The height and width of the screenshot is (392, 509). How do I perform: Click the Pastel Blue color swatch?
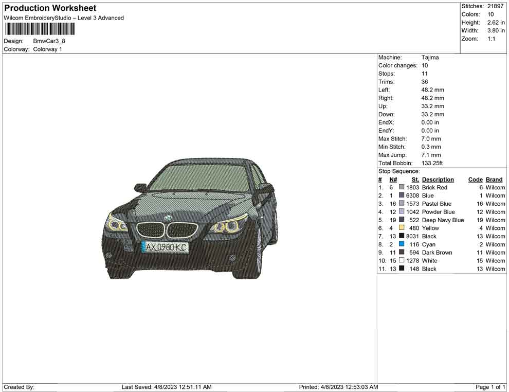[402, 203]
